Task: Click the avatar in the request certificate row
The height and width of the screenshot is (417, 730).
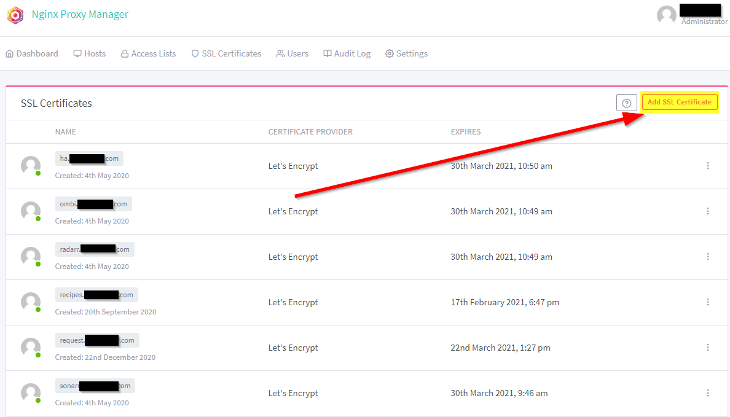Action: (31, 348)
